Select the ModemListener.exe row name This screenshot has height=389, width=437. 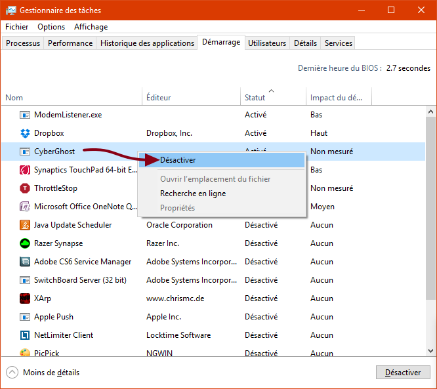point(68,115)
